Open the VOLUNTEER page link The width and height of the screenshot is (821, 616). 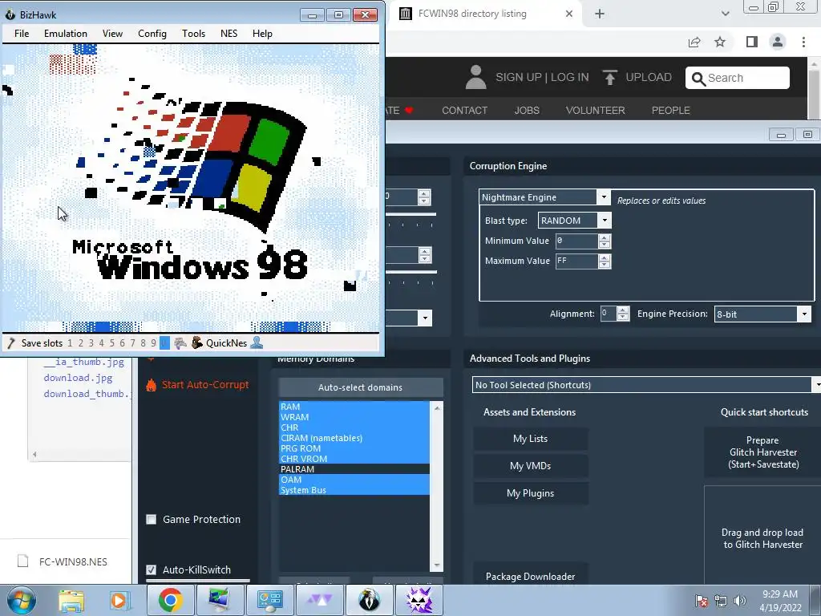pyautogui.click(x=596, y=111)
